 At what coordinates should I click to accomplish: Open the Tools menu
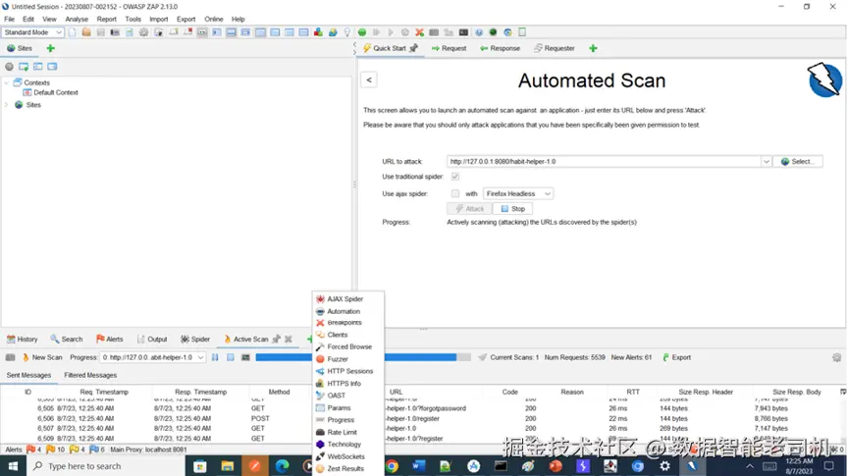point(132,19)
